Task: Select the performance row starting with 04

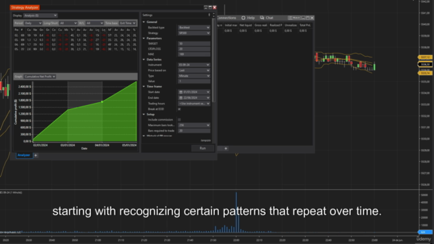Action: point(75,44)
